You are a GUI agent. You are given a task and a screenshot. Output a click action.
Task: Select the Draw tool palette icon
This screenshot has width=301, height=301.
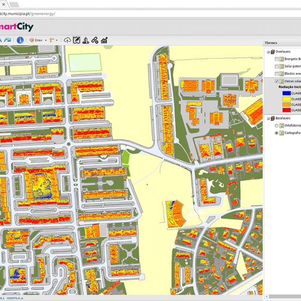pyautogui.click(x=32, y=40)
